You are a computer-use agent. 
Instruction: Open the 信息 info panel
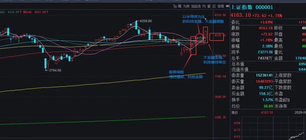tap(221, 6)
